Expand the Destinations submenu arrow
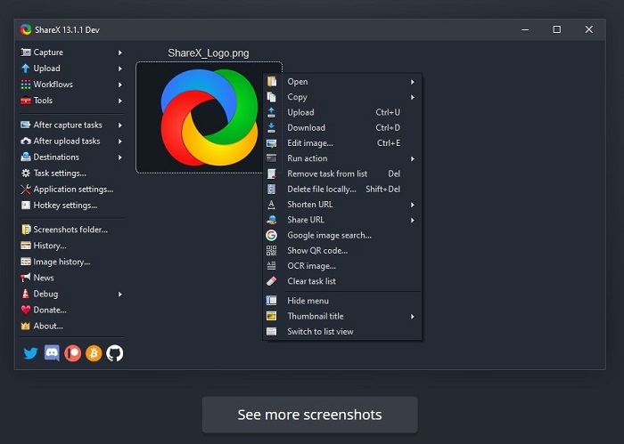Screen dimensions: 624x444 coord(119,157)
